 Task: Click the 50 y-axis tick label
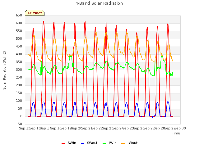click(x=20, y=108)
